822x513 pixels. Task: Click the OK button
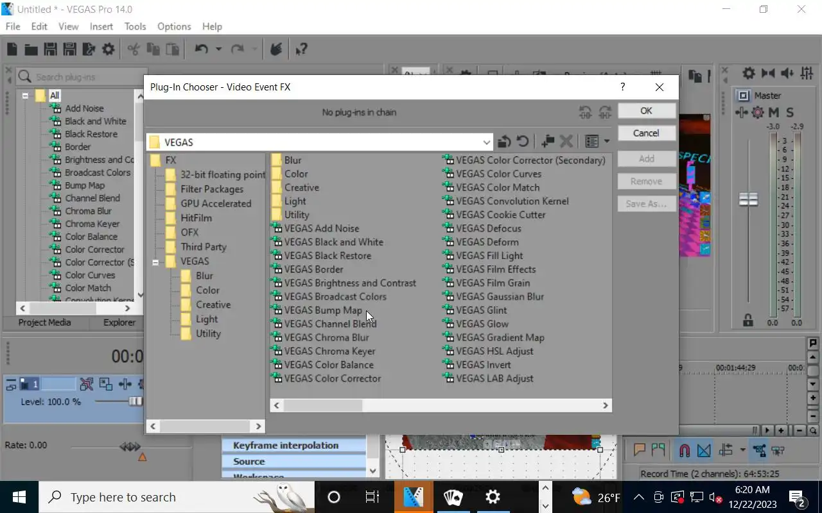click(646, 110)
